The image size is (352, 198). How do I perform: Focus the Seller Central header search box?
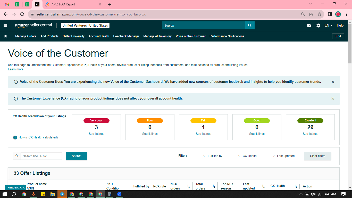click(x=204, y=26)
